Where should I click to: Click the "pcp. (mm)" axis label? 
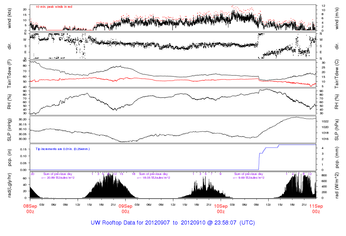[337, 158]
